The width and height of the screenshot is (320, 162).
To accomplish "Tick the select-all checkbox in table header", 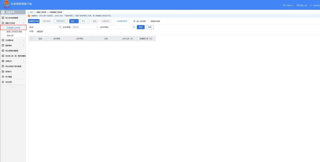I will pos(31,38).
